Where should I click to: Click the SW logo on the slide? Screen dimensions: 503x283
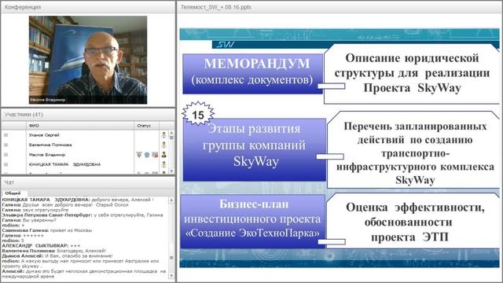click(x=226, y=44)
